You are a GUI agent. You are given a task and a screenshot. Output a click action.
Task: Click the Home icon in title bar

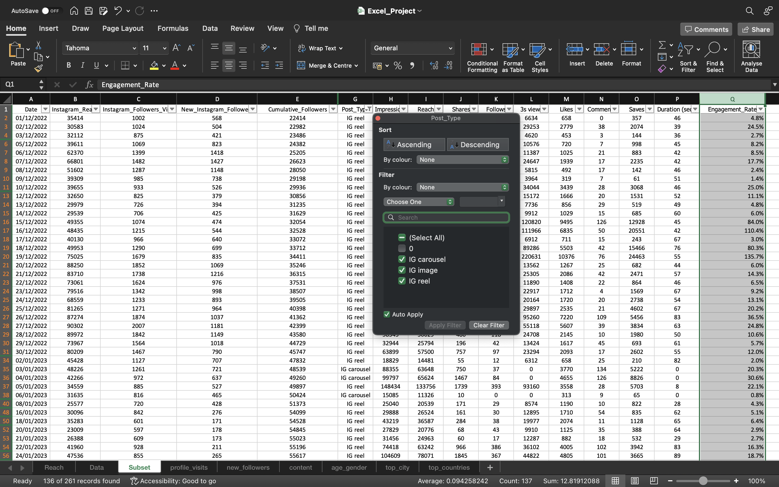[x=74, y=11]
